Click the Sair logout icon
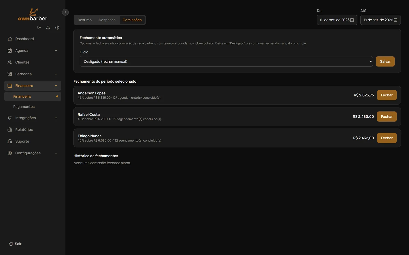The image size is (409, 255). pyautogui.click(x=10, y=244)
